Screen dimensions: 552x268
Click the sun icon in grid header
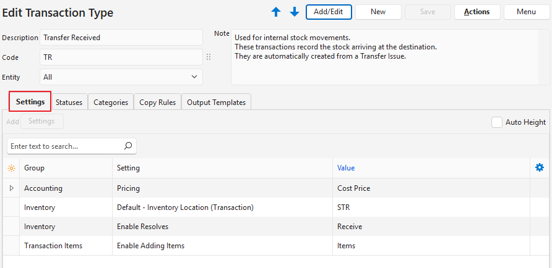(x=11, y=168)
